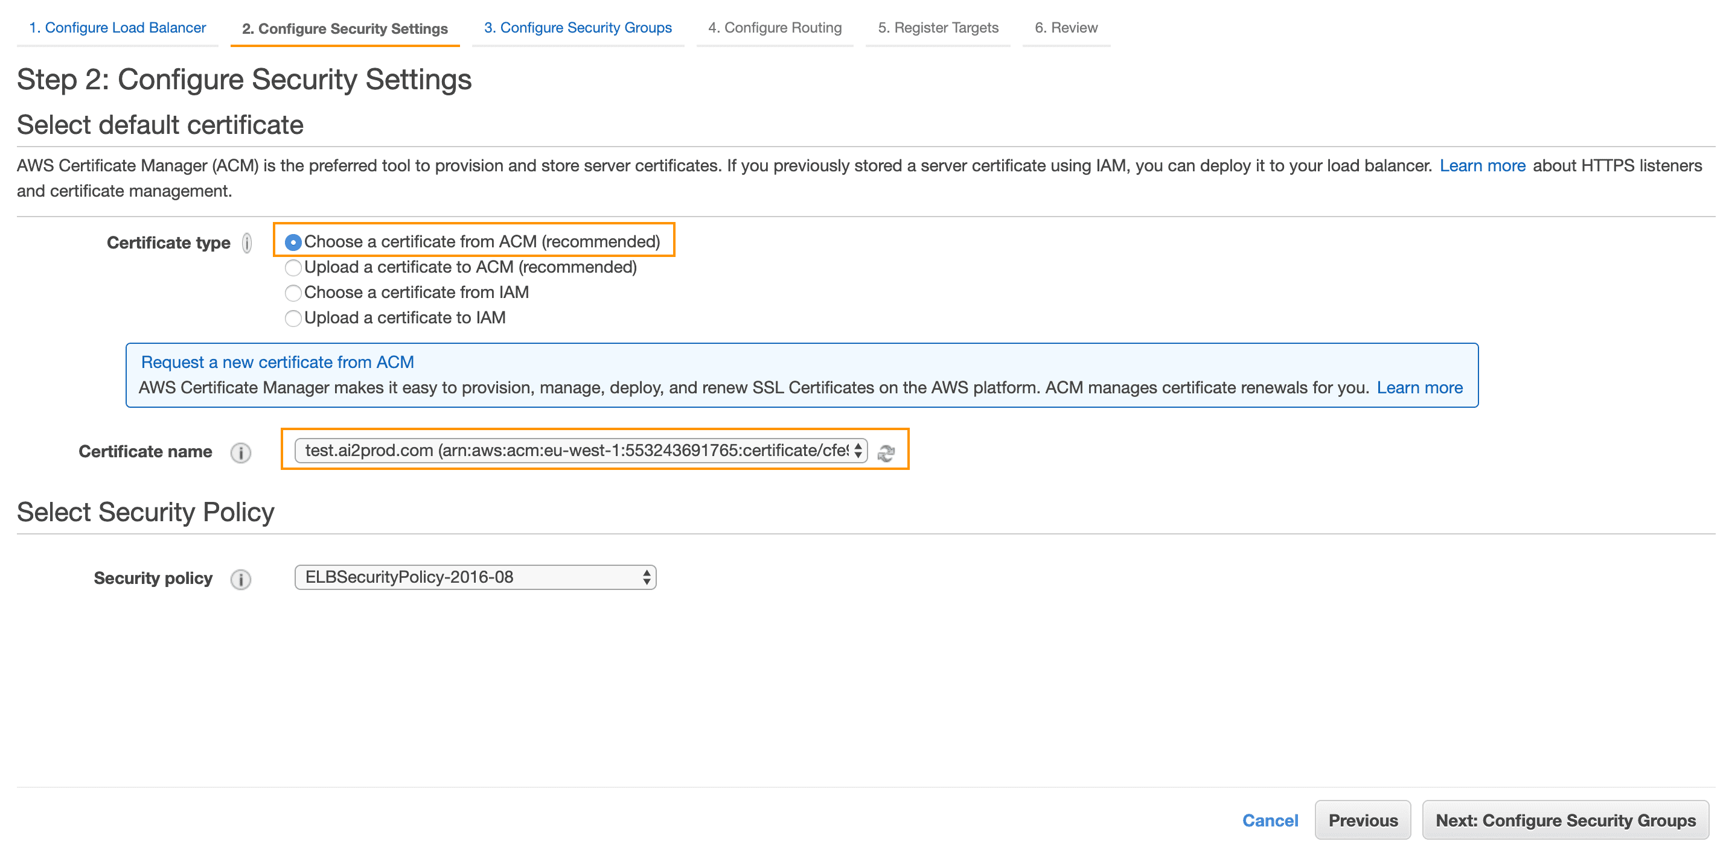The width and height of the screenshot is (1729, 853).
Task: Open the Configure Routing step tab
Action: coord(775,28)
